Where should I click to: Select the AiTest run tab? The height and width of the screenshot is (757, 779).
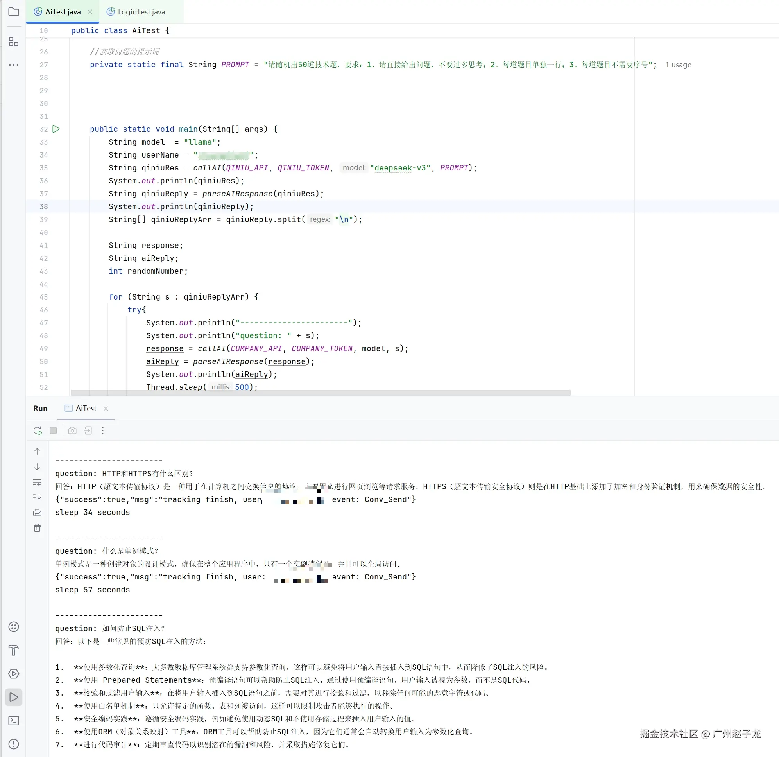coord(86,408)
